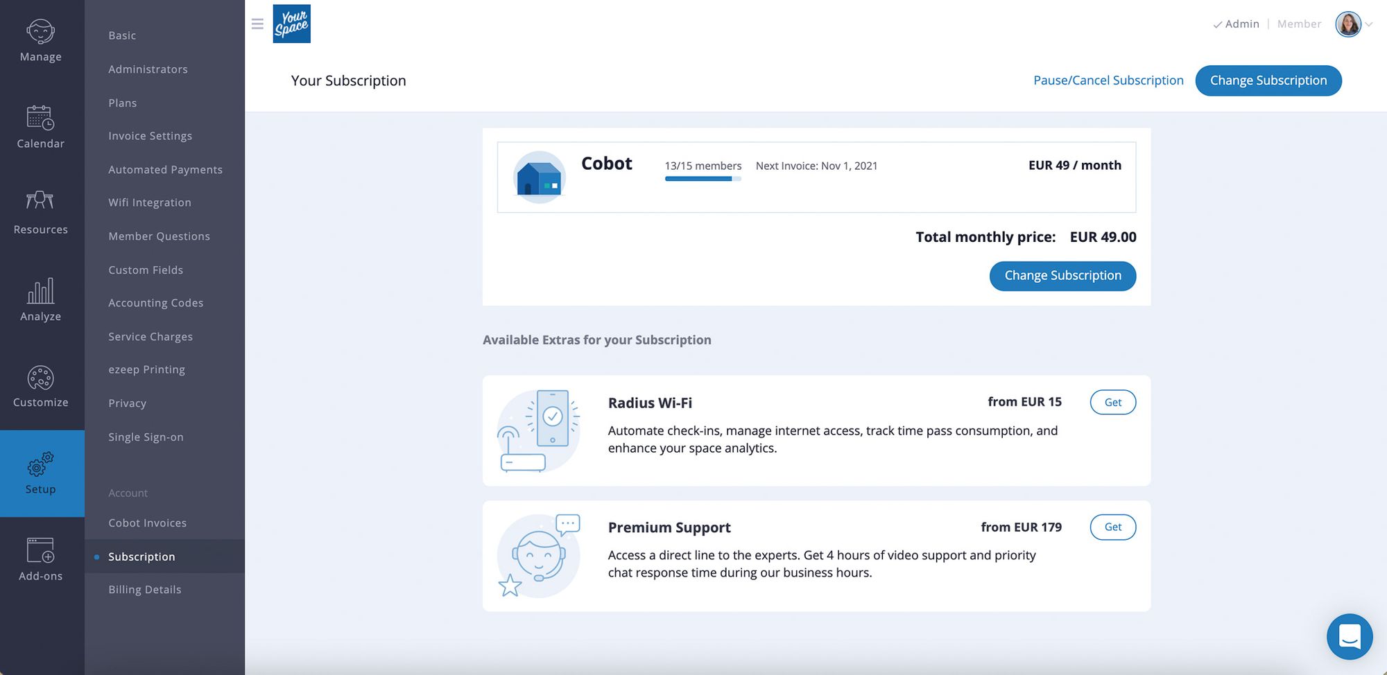Open the Analyze chart icon
The height and width of the screenshot is (675, 1387).
[x=41, y=290]
